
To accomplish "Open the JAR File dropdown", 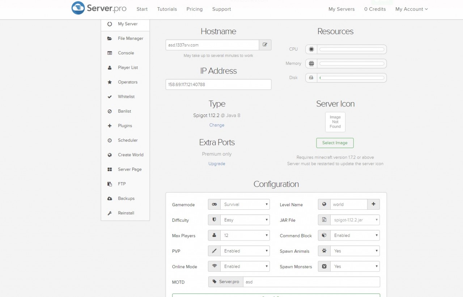I will click(x=355, y=220).
